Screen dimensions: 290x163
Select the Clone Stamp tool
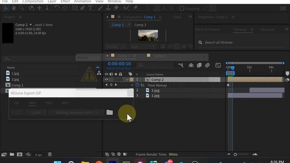pos(108,8)
